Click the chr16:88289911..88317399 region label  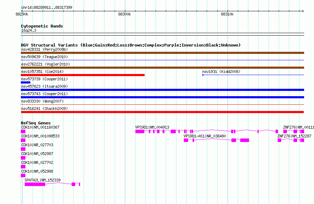coord(47,7)
